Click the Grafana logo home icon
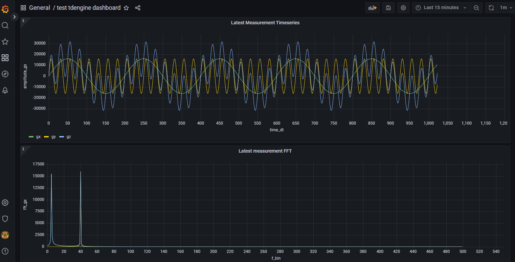The height and width of the screenshot is (262, 515). (5, 9)
